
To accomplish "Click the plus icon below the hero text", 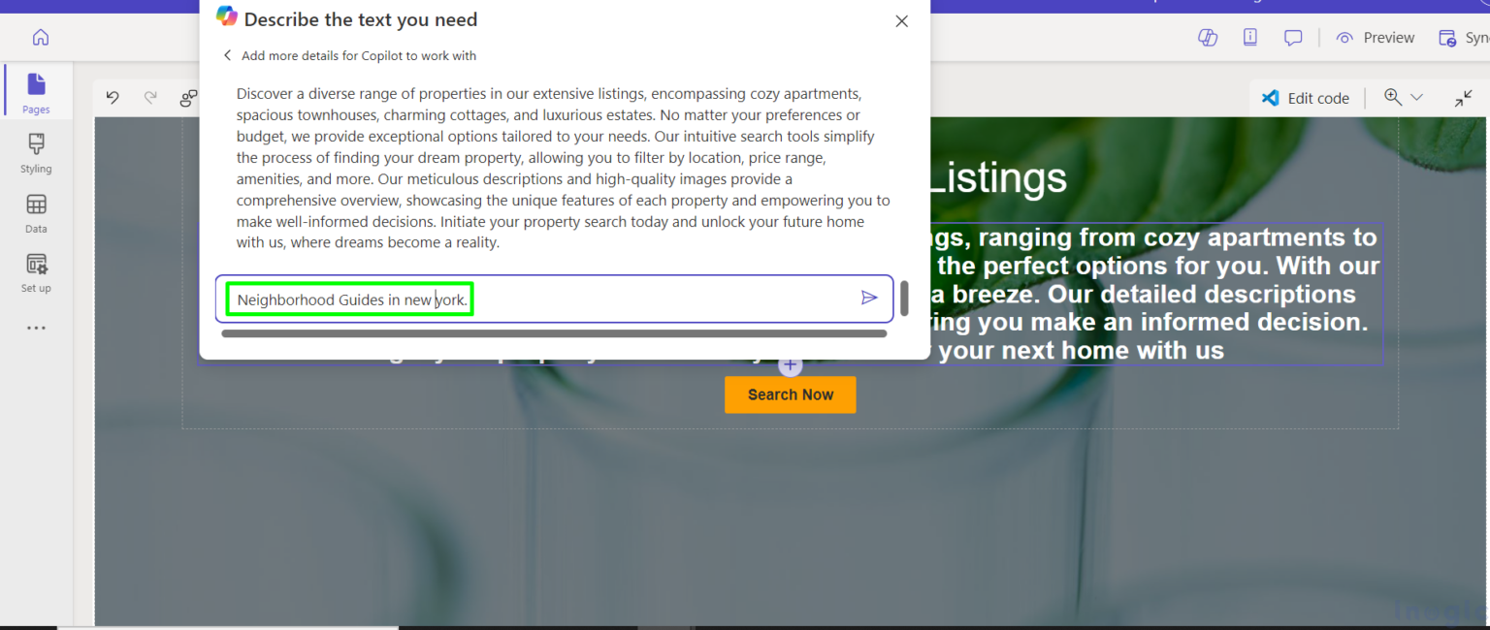I will 791,365.
